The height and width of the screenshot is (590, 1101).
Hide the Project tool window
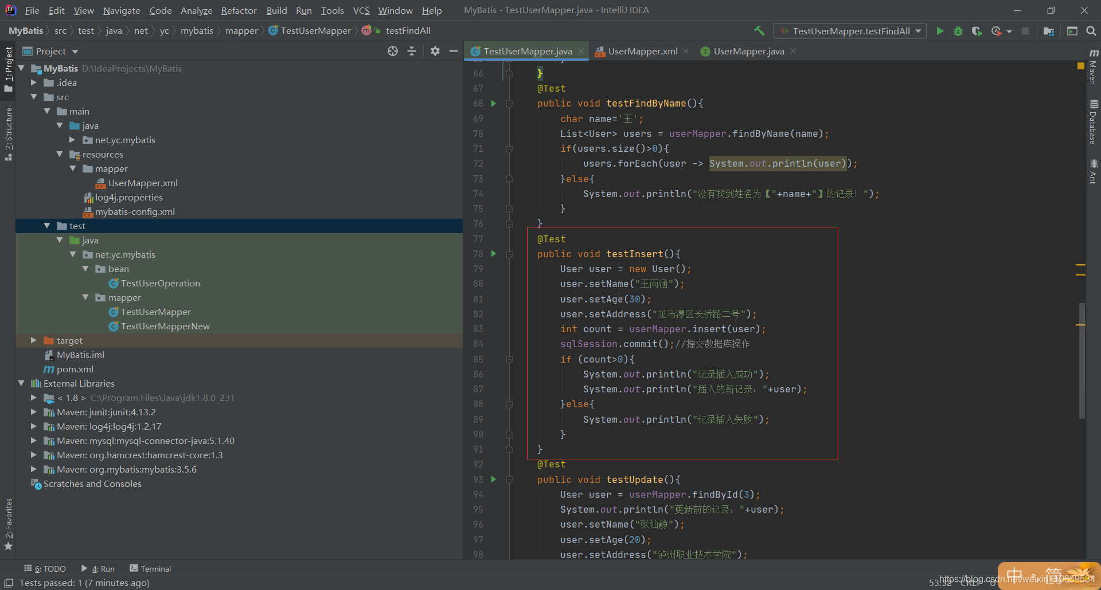[x=454, y=51]
